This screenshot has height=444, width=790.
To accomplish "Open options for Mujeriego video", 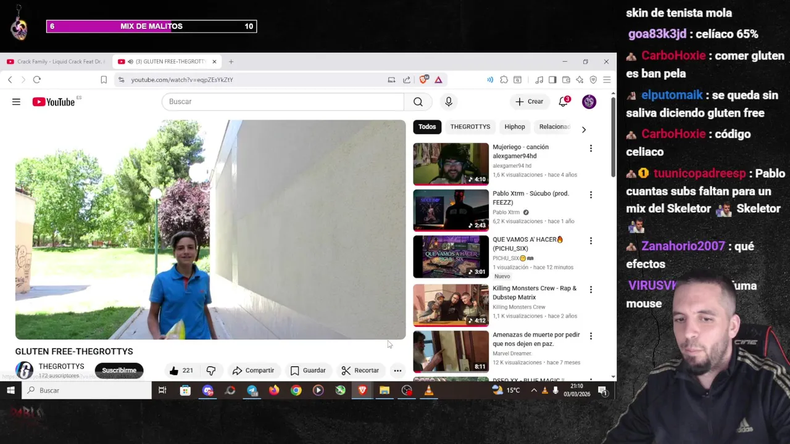I will [x=591, y=148].
